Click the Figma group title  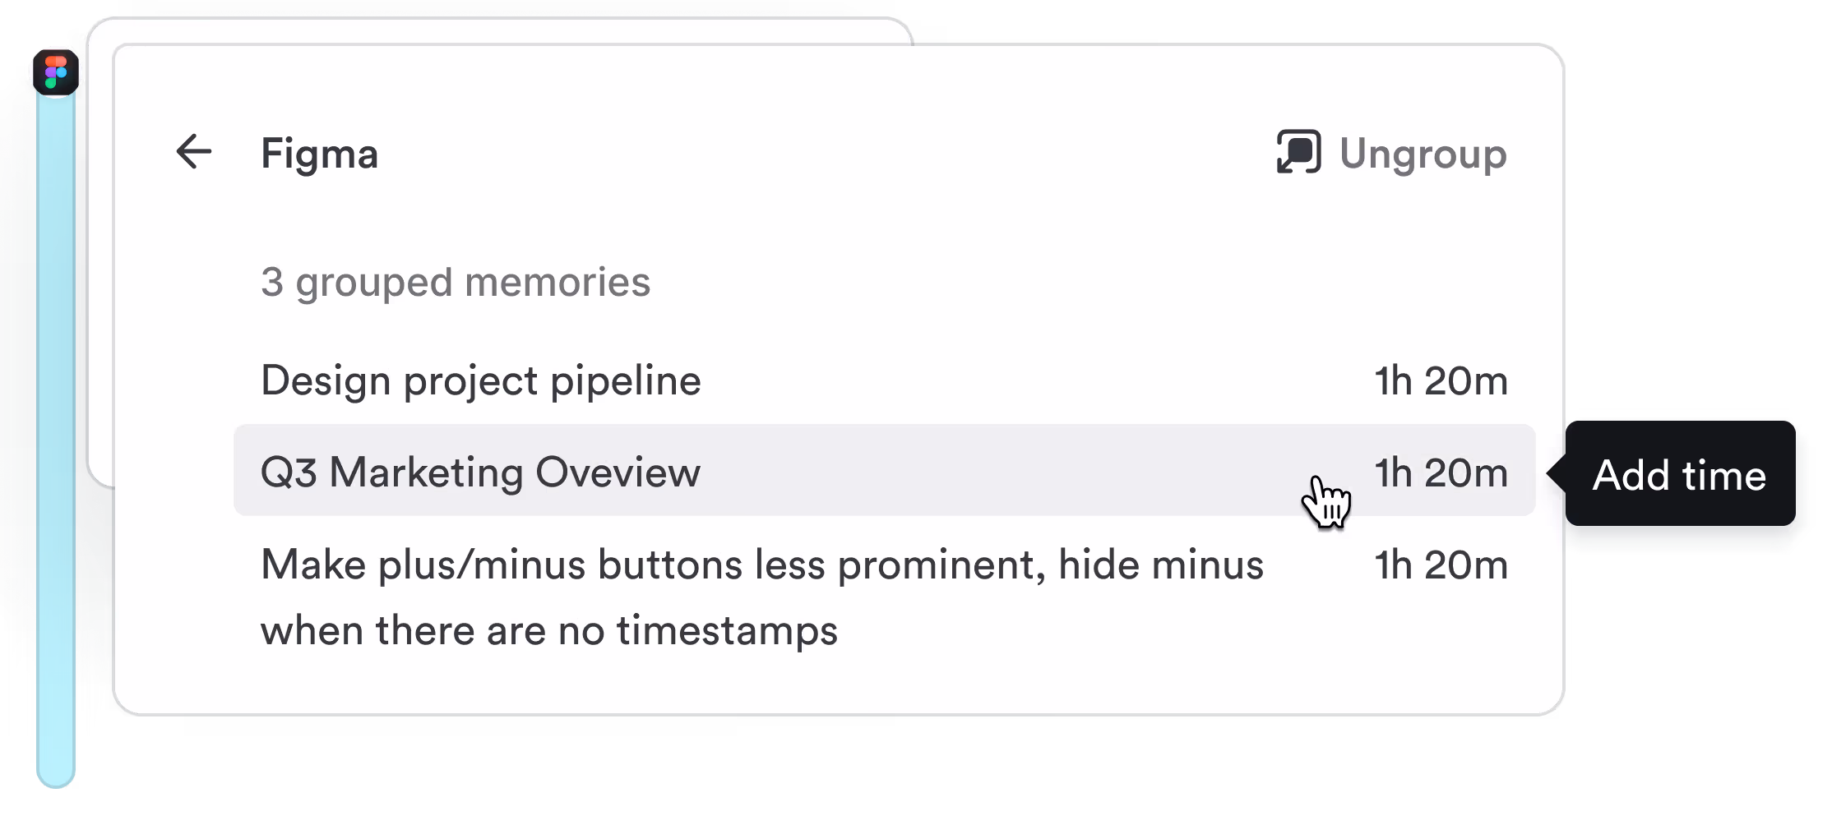click(x=319, y=154)
